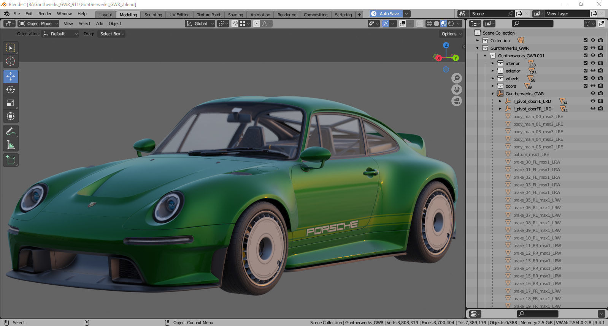608x326 pixels.
Task: Switch to the UV Editing workspace tab
Action: 179,15
